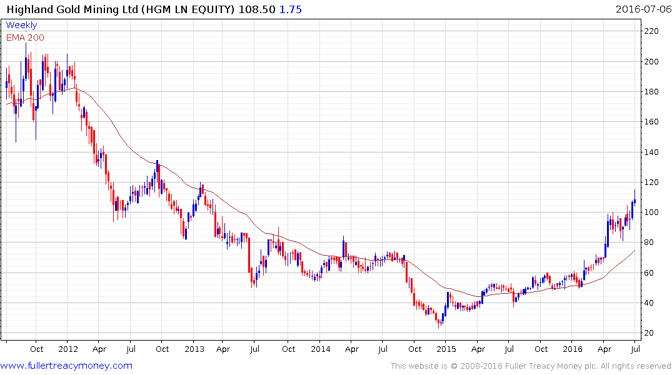Click the 2013 label on time axis
This screenshot has width=672, height=375.
(194, 349)
